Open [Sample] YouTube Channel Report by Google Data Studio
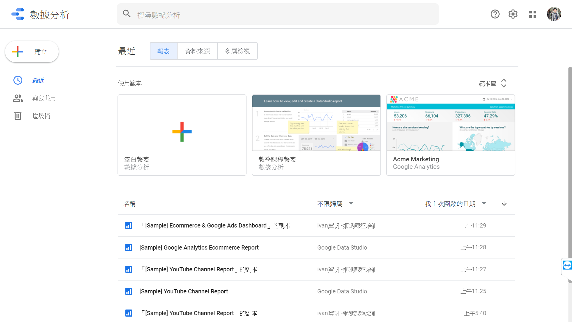Screen dimensions: 572x322 [316, 291]
